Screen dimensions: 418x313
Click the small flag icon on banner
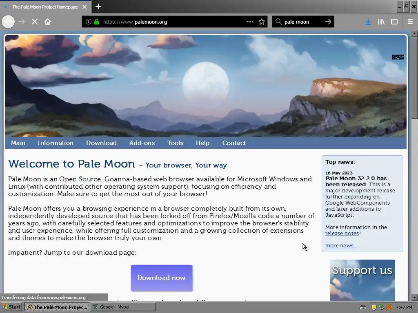coord(398,57)
